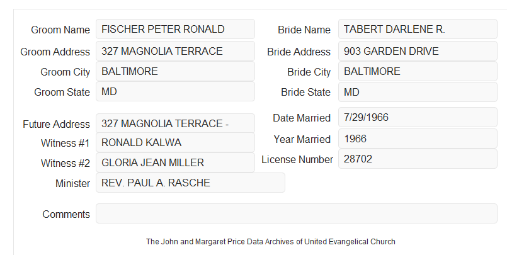Focus the Minister text field
The height and width of the screenshot is (255, 507).
click(190, 183)
